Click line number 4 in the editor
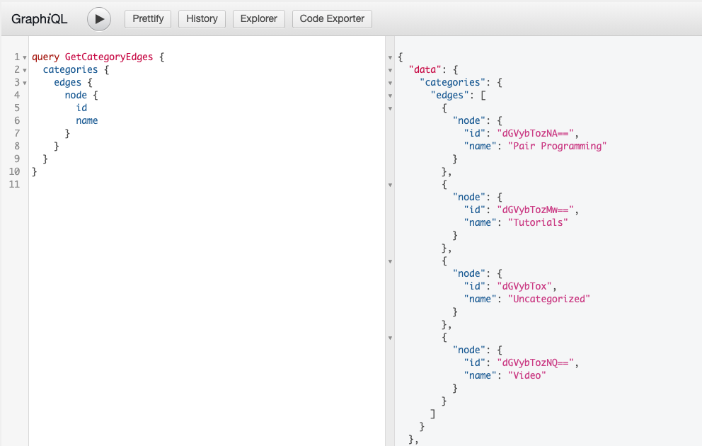Screen dimensions: 702x446 (16, 94)
